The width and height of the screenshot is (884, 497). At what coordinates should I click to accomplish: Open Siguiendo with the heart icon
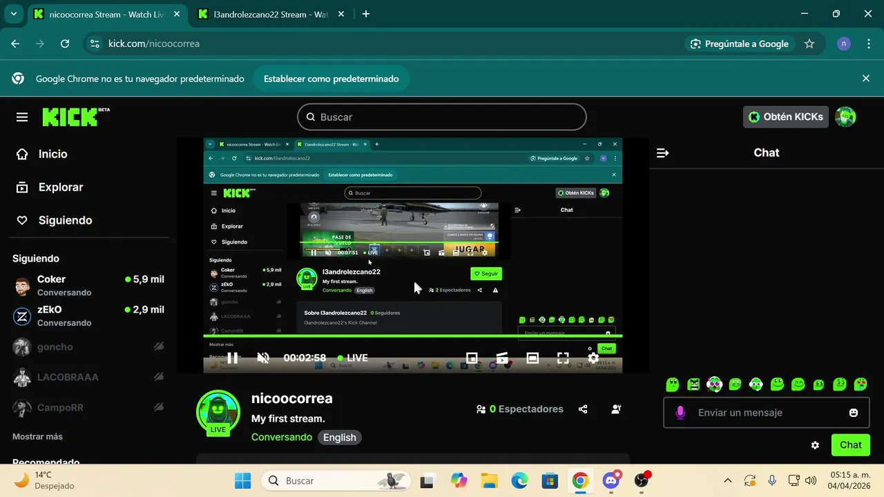54,220
